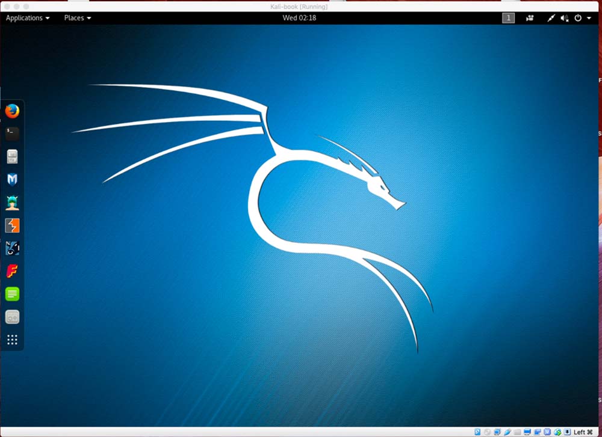
Task: Click the muted volume icon
Action: tap(565, 18)
